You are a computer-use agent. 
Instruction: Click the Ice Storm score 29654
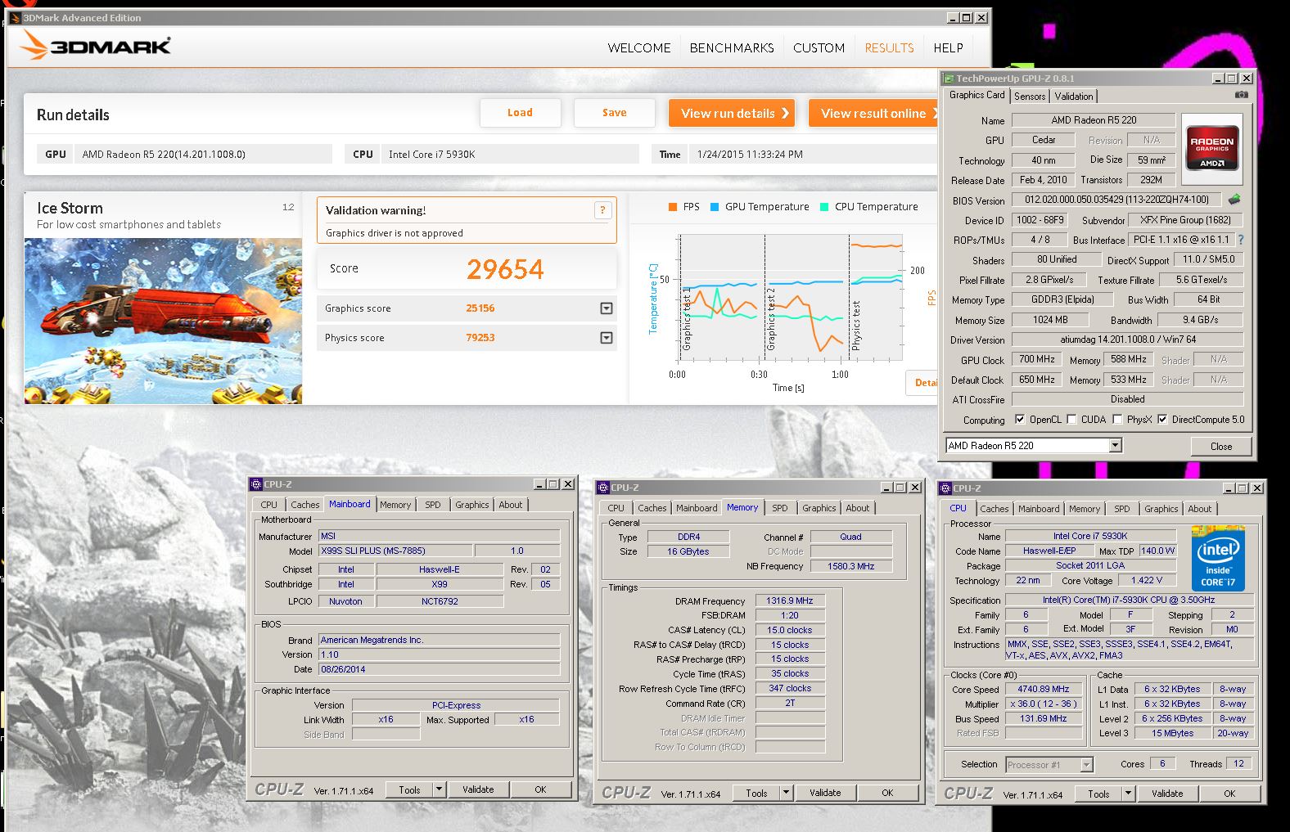point(505,269)
